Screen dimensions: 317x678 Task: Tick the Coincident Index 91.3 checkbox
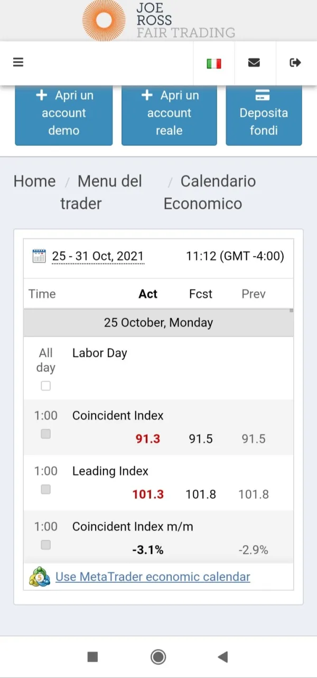coord(46,434)
